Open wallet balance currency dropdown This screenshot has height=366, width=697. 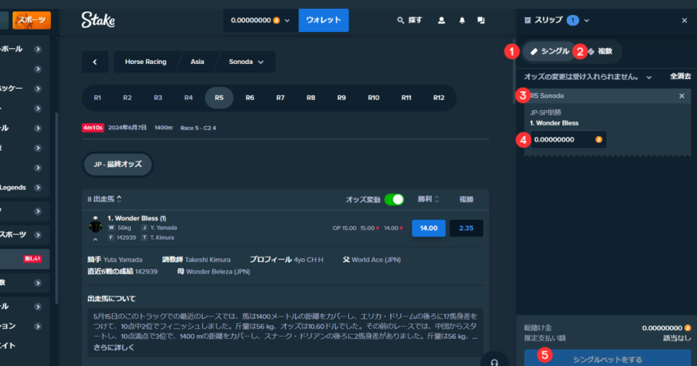pyautogui.click(x=261, y=20)
